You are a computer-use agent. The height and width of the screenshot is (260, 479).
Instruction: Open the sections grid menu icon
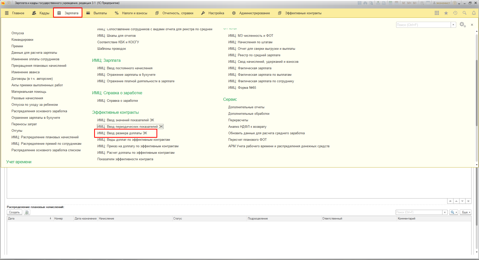click(437, 13)
